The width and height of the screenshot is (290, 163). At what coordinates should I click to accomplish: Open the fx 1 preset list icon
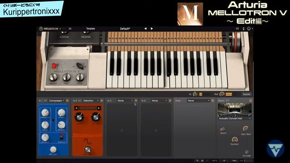click(45, 101)
